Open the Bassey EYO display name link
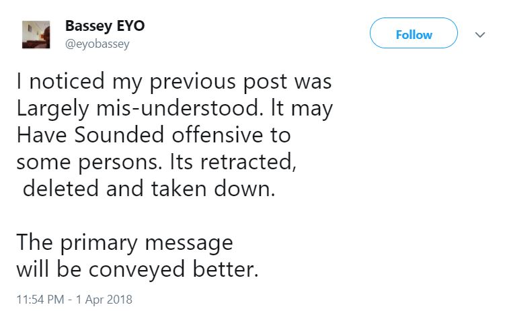Viewport: 509px width, 311px height. [104, 26]
